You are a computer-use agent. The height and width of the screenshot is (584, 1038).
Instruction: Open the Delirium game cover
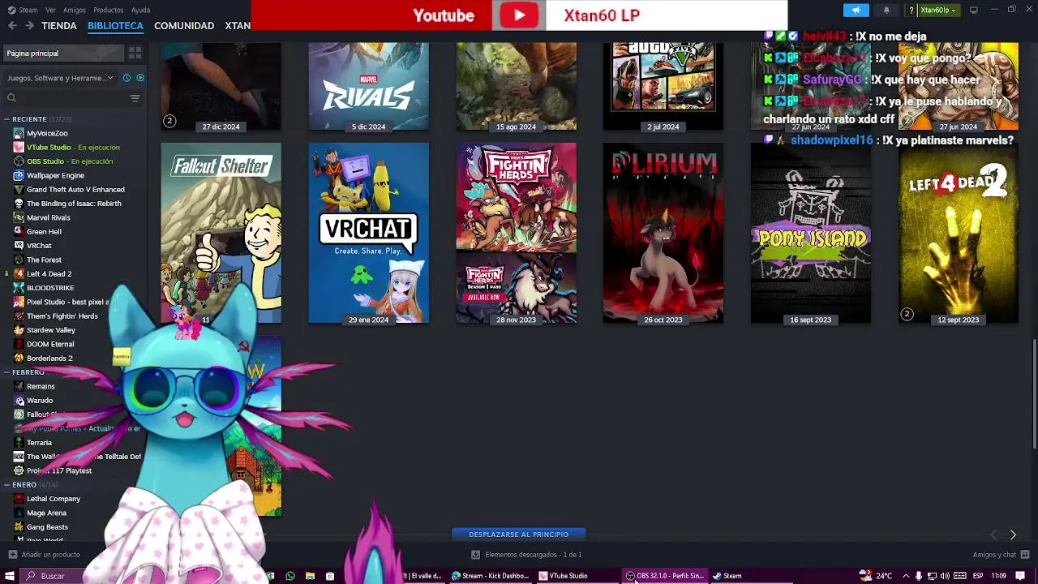point(663,233)
